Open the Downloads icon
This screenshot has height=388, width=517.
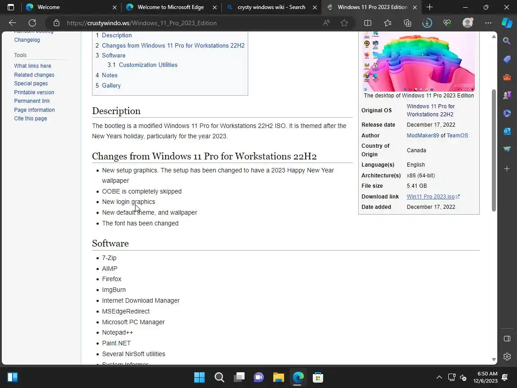click(x=427, y=23)
